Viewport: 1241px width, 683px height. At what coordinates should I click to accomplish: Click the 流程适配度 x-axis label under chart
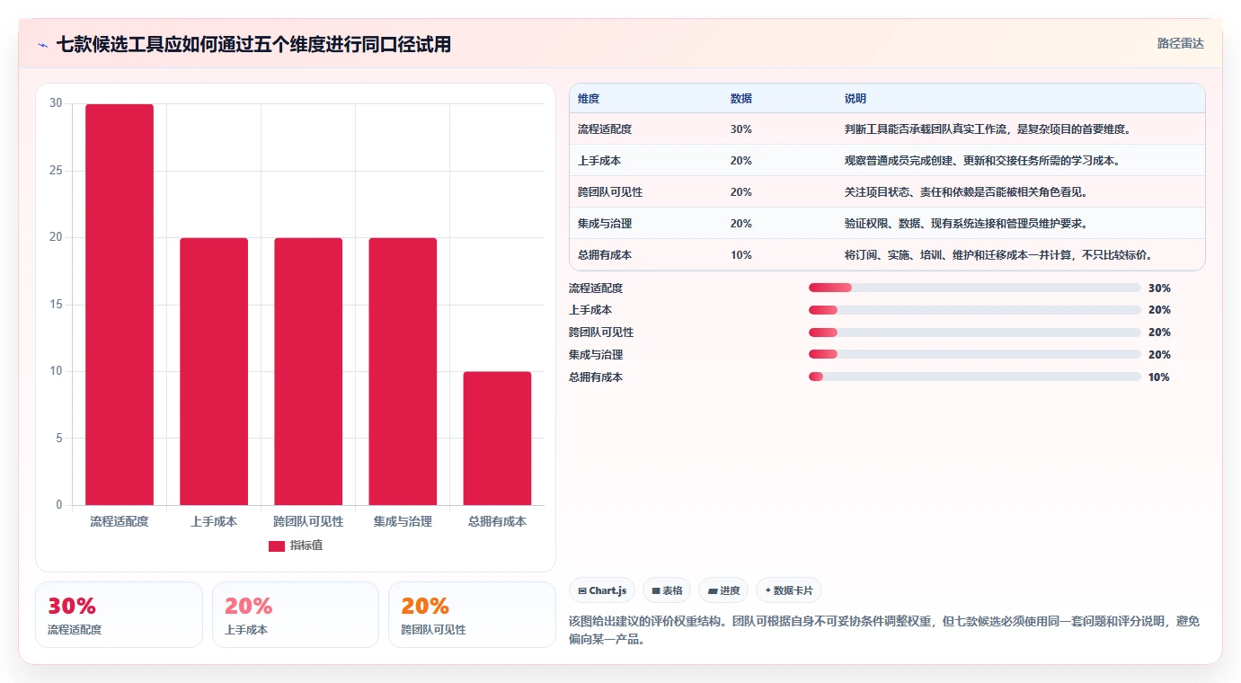(120, 521)
